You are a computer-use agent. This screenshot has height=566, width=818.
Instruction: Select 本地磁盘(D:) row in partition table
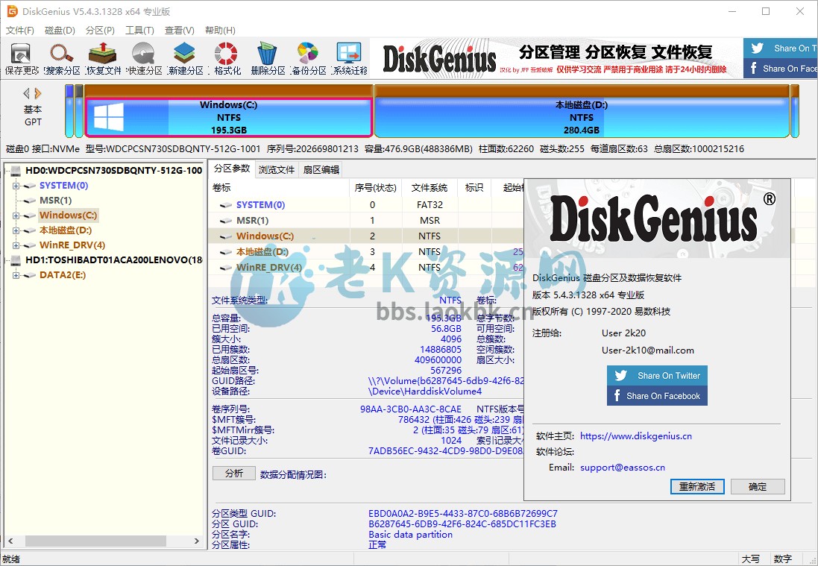(x=365, y=252)
